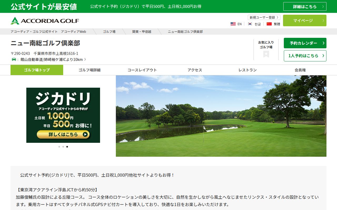This screenshot has width=337, height=210.
Task: Click the お気に入りゴルフ場 label
Action: (x=266, y=45)
